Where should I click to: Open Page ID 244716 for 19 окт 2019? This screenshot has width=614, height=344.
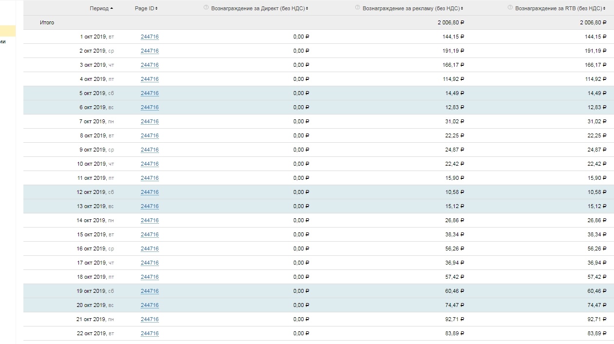coord(150,291)
